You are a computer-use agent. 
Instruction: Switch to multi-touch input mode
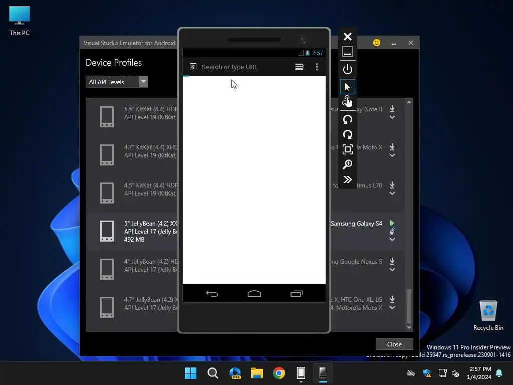(x=348, y=101)
